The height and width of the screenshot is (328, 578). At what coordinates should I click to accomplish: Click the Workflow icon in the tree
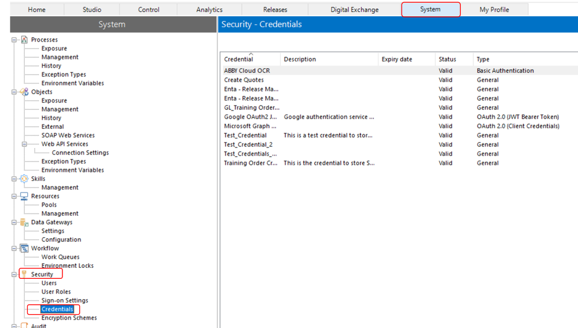[x=24, y=248]
